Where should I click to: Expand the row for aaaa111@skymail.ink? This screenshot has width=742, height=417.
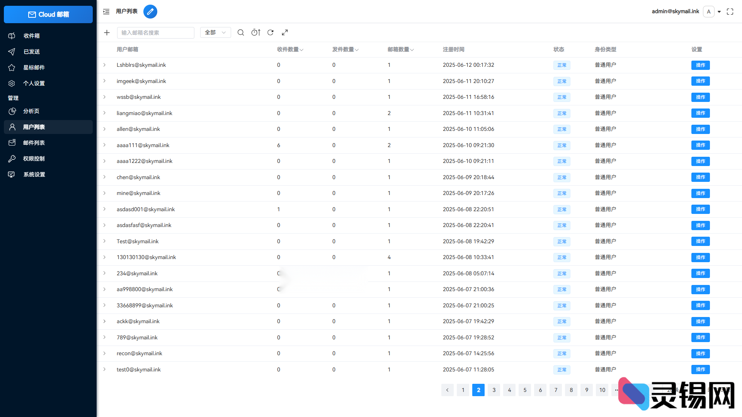point(104,145)
